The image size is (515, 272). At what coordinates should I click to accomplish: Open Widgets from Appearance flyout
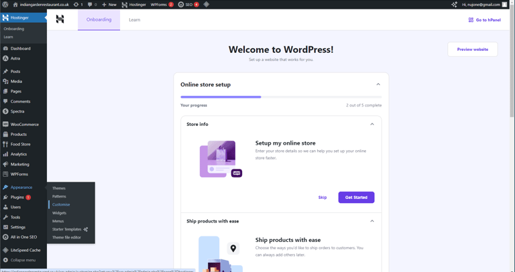(x=59, y=213)
